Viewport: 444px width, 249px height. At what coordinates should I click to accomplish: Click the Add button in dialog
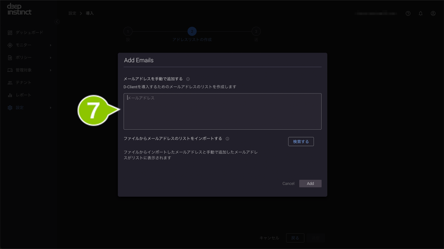[310, 183]
